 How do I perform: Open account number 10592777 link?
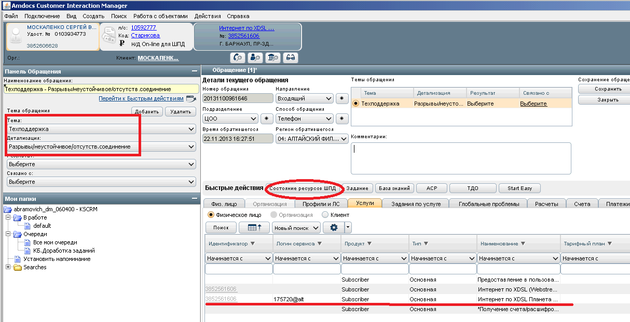143,27
